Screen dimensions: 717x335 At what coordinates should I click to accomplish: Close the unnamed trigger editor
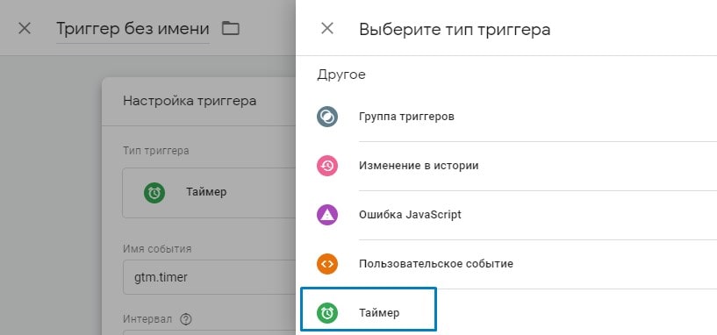(x=25, y=29)
